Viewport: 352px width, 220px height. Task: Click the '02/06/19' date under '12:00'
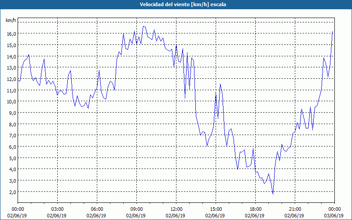175,216
